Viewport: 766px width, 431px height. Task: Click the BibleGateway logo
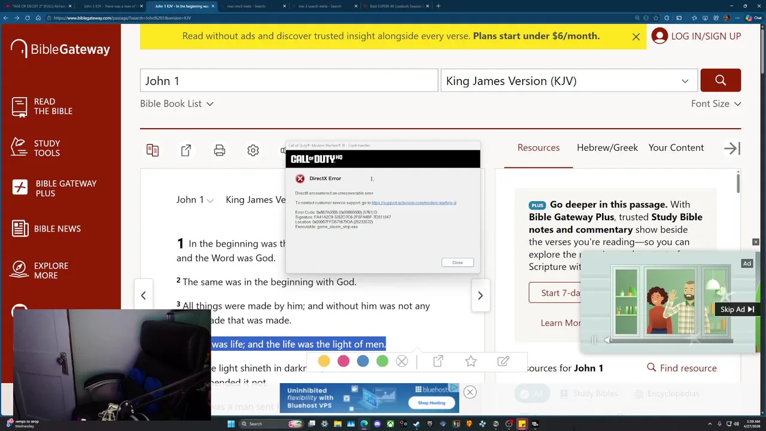click(x=60, y=49)
